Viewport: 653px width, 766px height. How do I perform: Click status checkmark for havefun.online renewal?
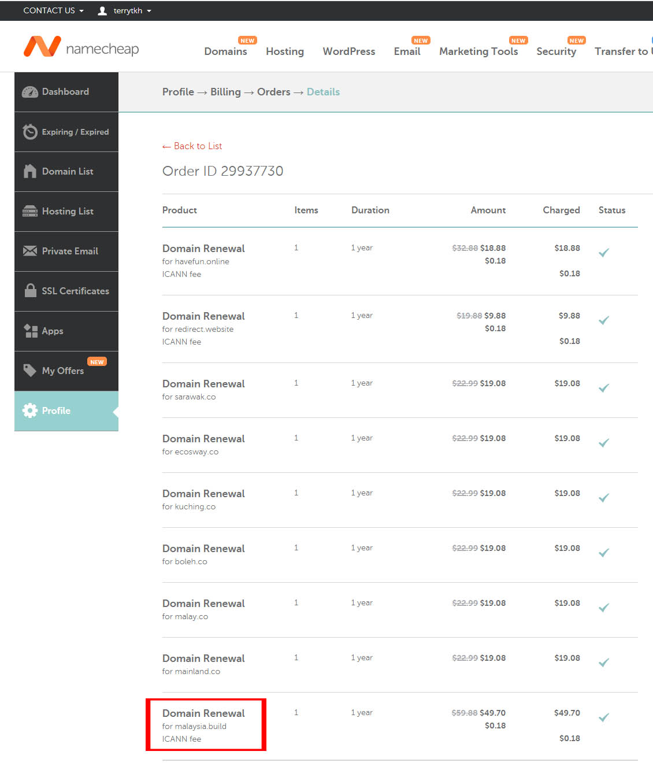604,253
